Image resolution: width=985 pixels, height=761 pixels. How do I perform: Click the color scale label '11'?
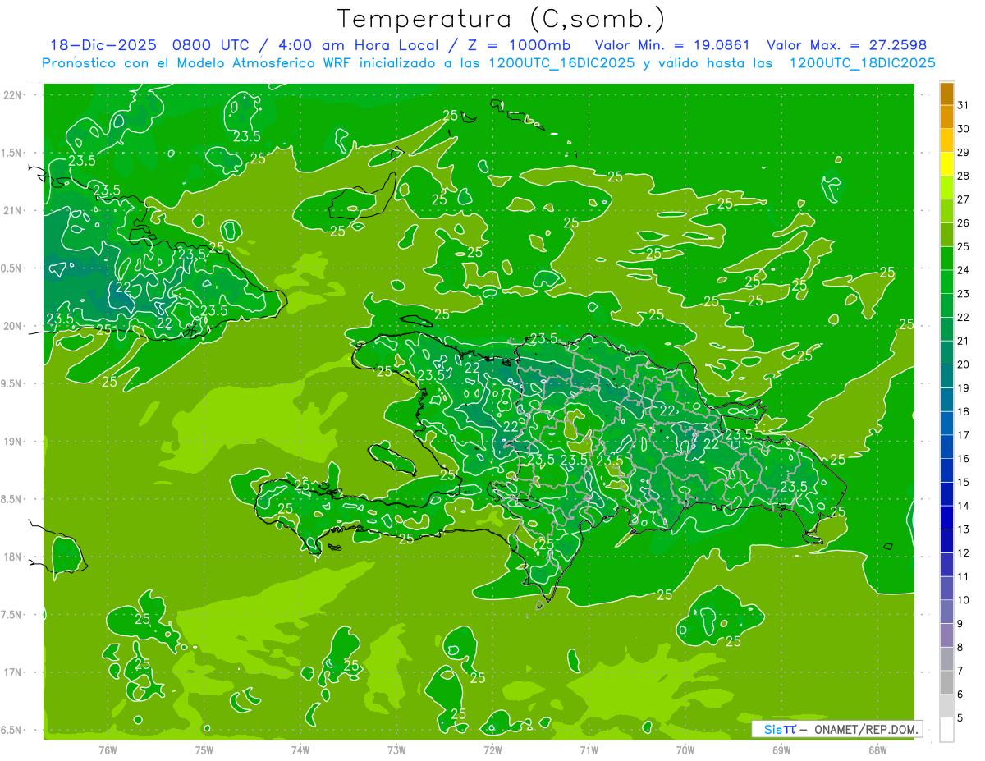point(963,576)
